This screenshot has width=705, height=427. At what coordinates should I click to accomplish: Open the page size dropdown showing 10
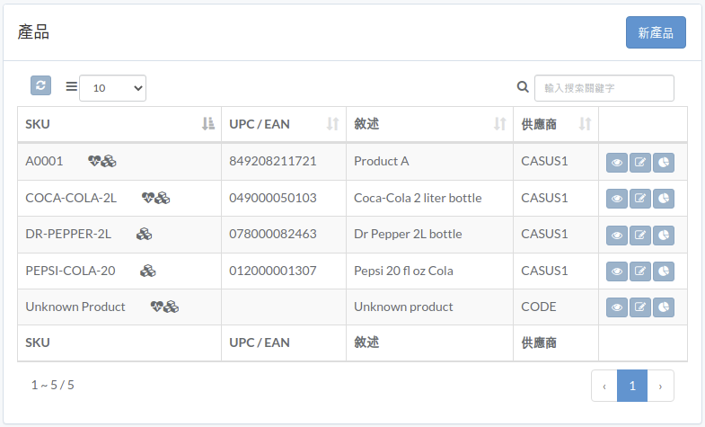click(112, 88)
